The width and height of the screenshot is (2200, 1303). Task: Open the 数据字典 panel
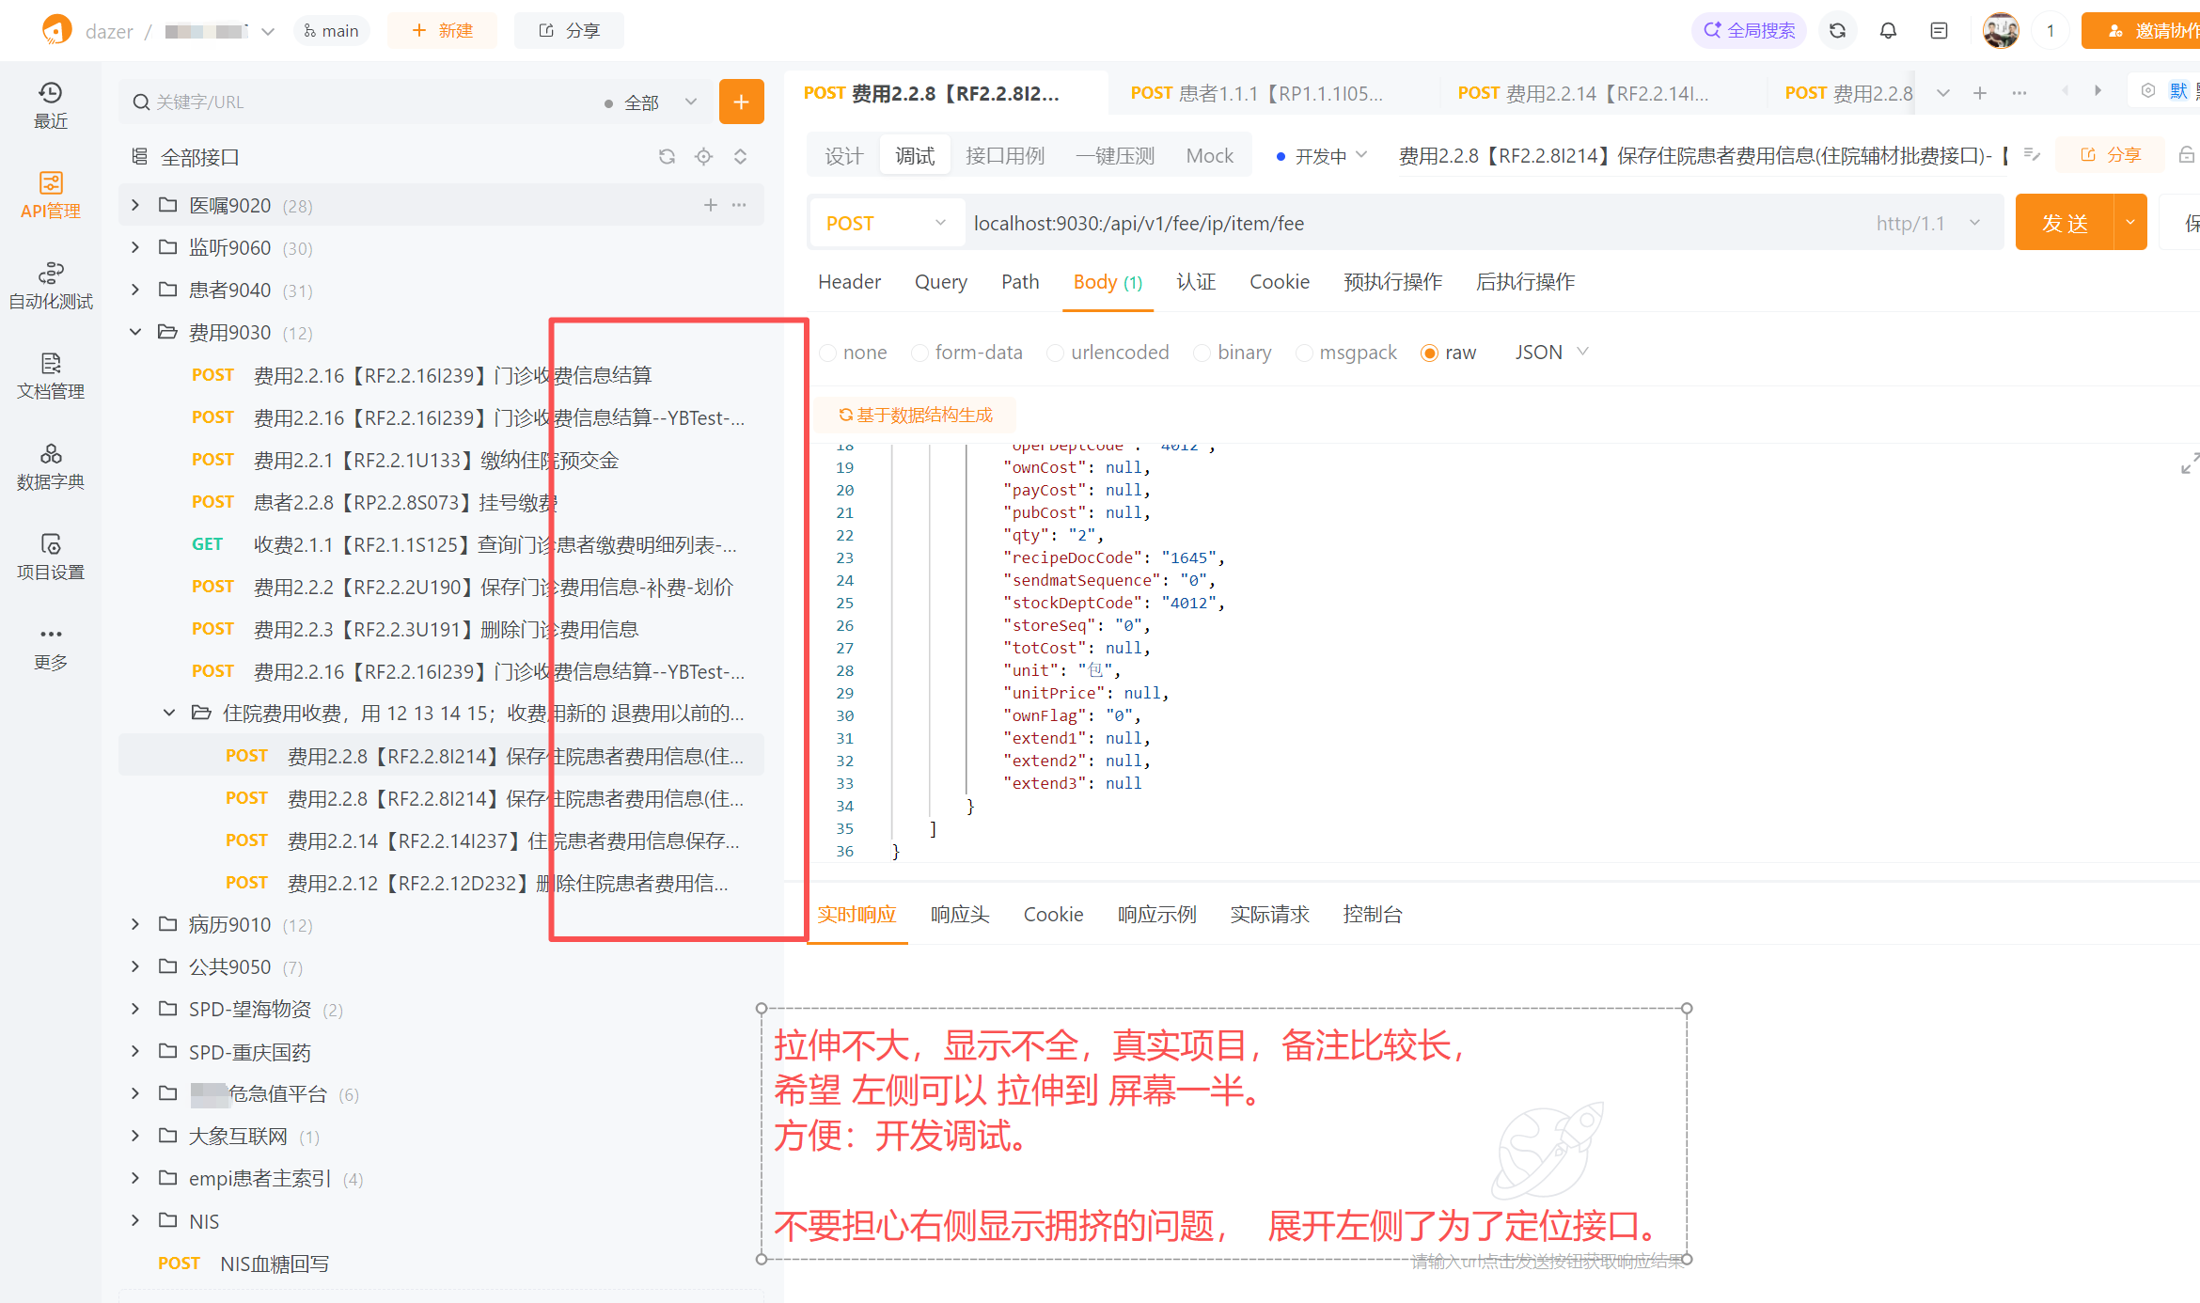pyautogui.click(x=51, y=465)
